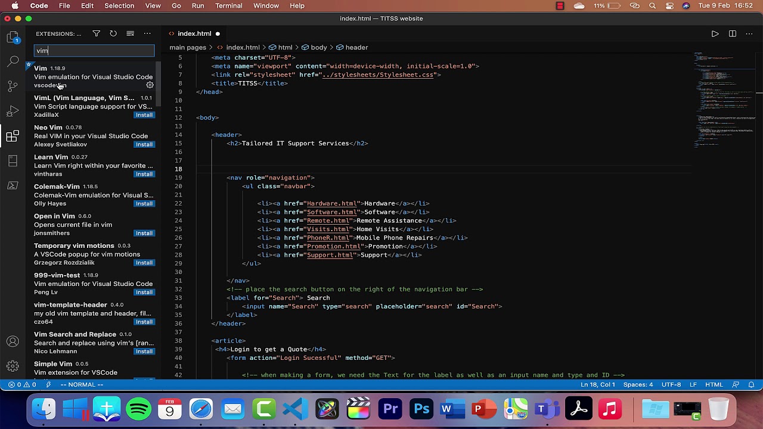Open the Extensions view icon
This screenshot has height=429, width=763.
13,136
